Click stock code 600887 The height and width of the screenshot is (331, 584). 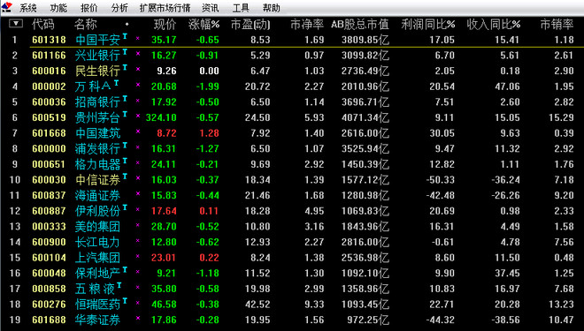[x=49, y=211]
